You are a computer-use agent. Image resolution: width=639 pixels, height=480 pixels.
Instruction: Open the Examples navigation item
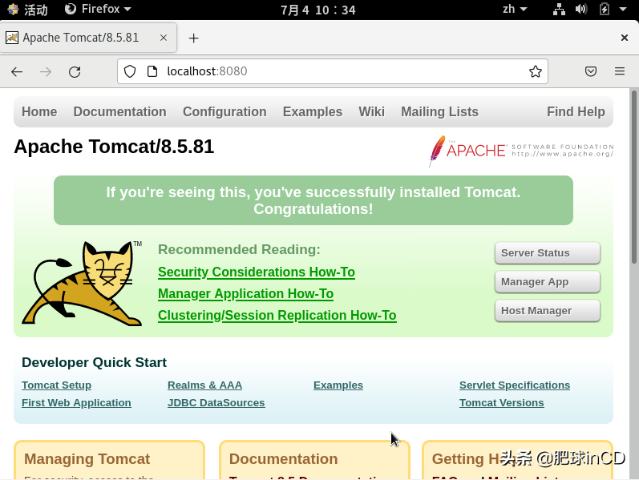tap(313, 111)
